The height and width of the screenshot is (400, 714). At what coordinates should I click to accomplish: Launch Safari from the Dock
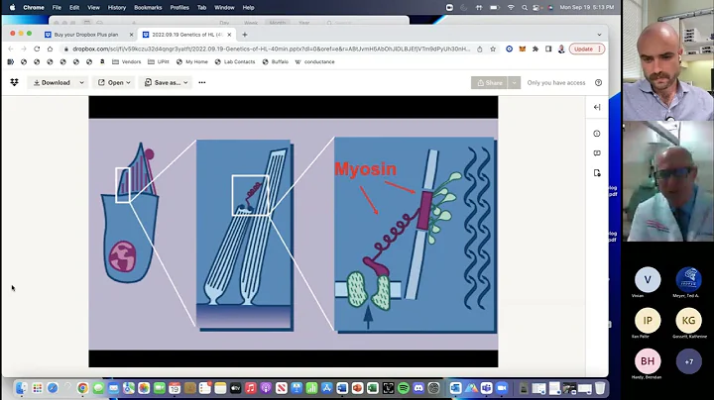click(x=53, y=388)
